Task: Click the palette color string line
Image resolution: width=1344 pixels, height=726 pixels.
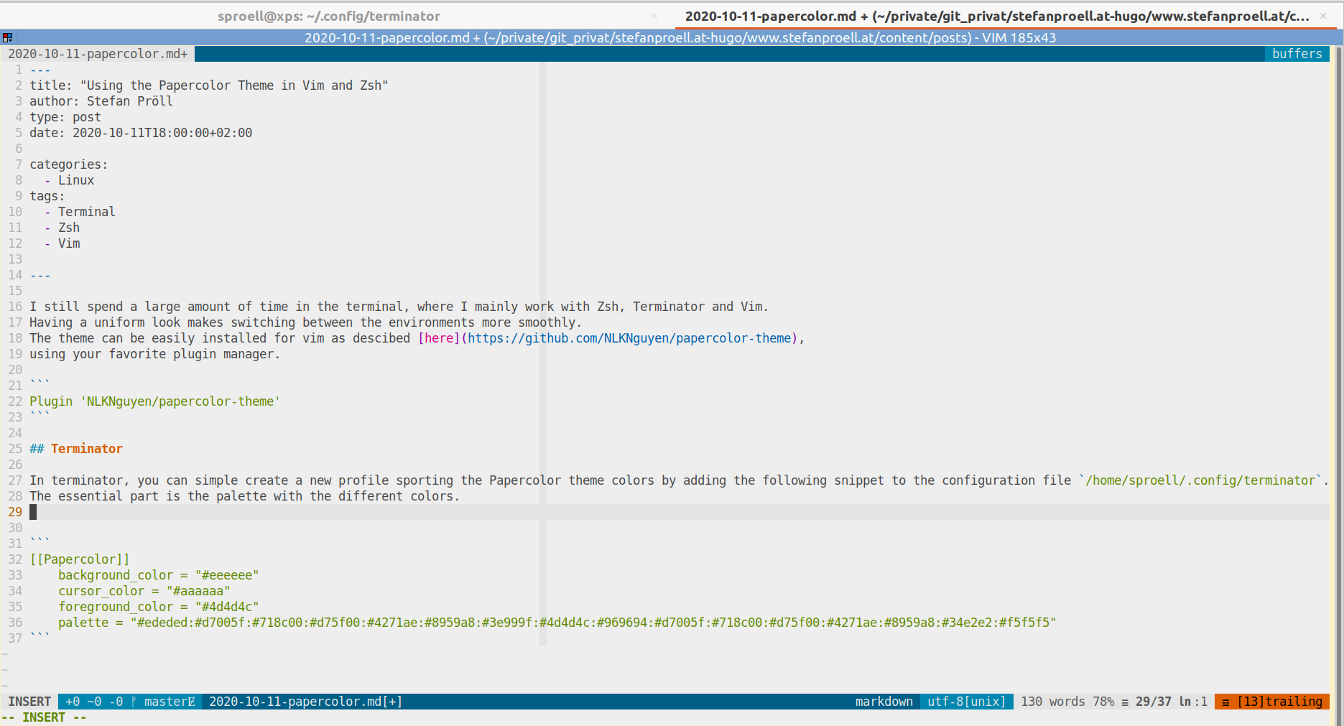Action: point(557,623)
